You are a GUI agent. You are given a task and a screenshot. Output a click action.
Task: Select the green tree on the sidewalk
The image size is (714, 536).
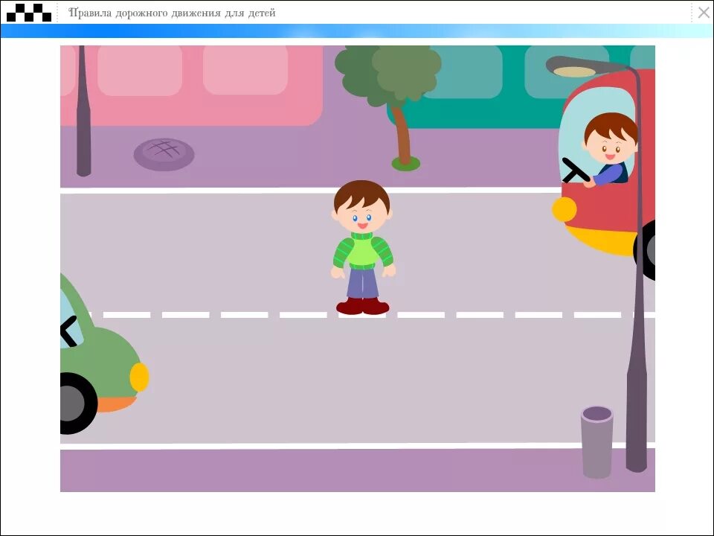(x=389, y=108)
